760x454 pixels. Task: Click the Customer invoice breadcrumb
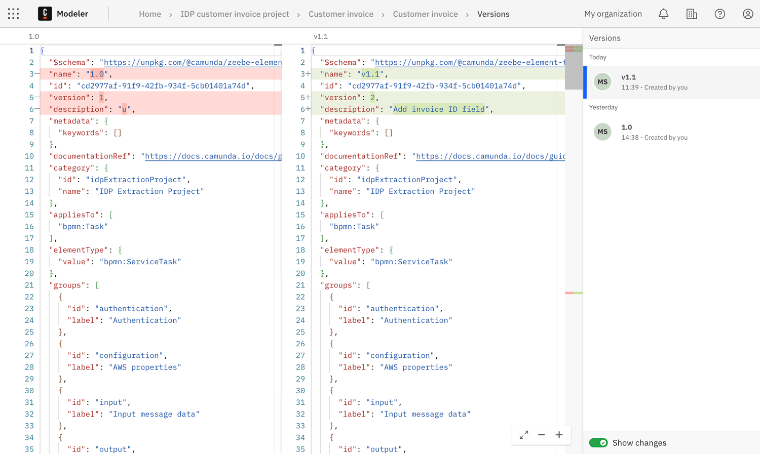341,14
